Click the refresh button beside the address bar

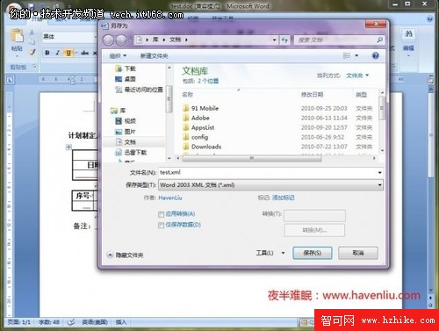pos(284,40)
